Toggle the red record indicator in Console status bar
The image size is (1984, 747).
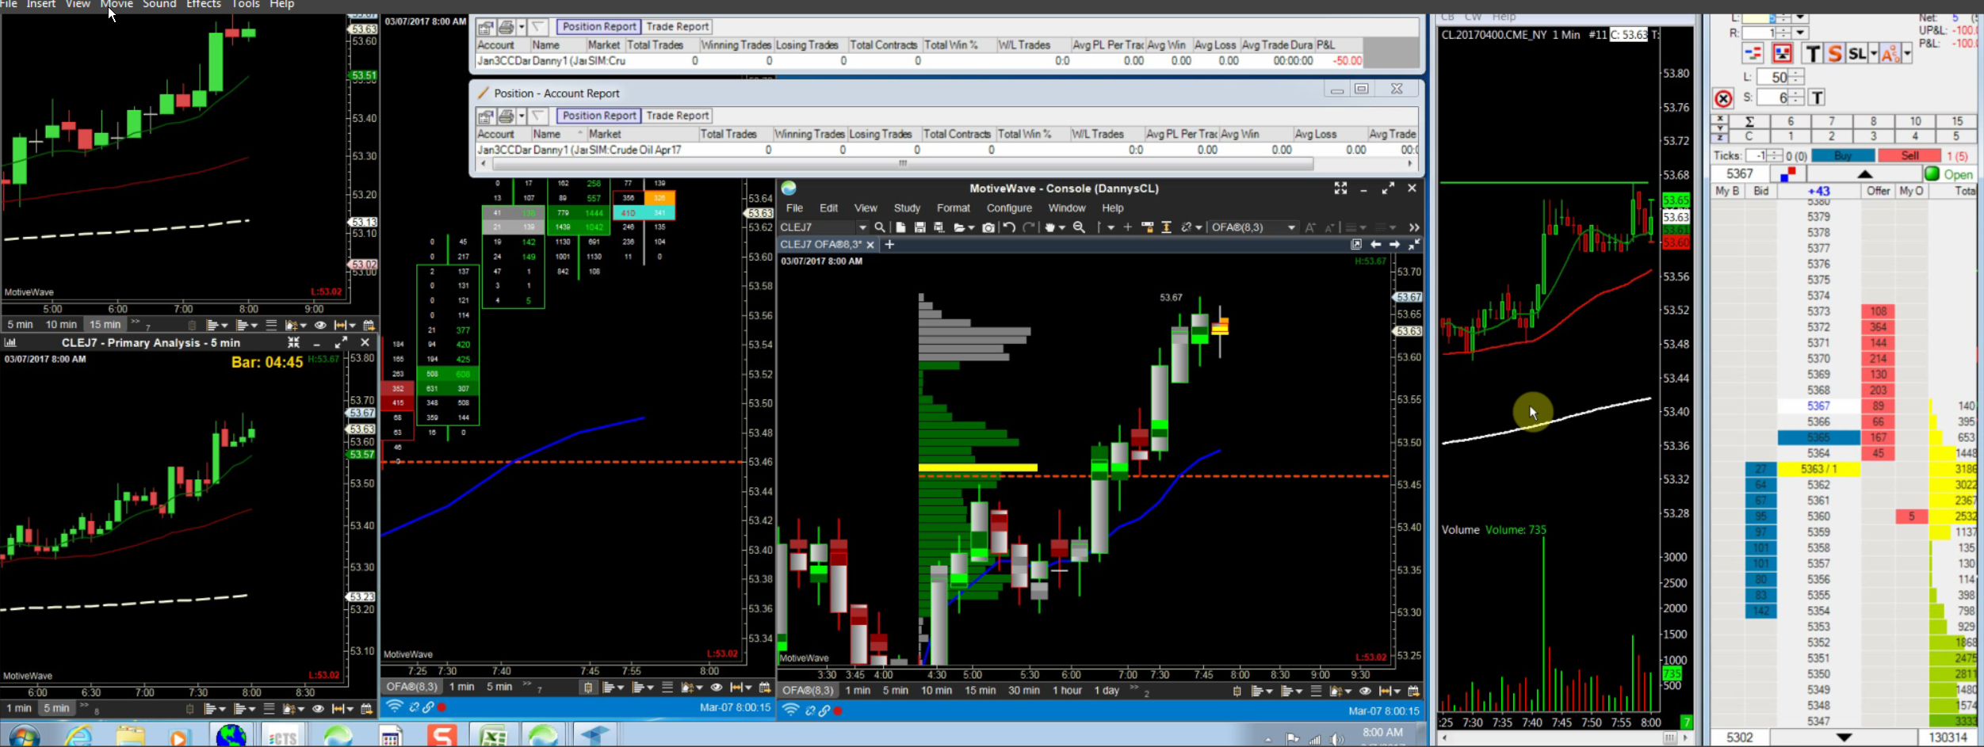[838, 711]
